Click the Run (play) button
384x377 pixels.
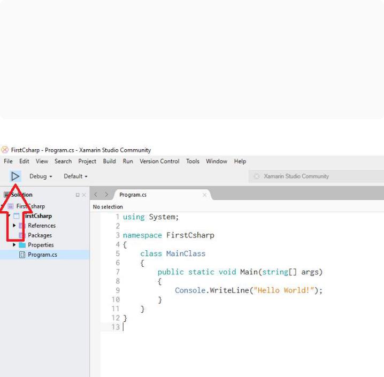pyautogui.click(x=15, y=176)
